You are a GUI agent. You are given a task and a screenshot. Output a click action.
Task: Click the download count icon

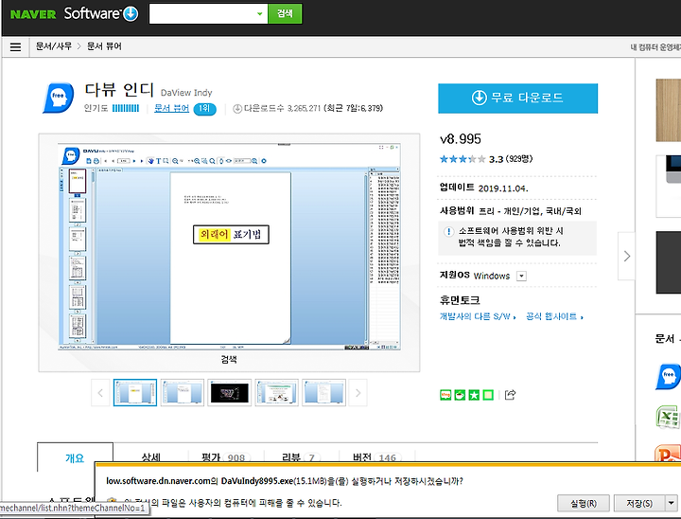tap(237, 108)
